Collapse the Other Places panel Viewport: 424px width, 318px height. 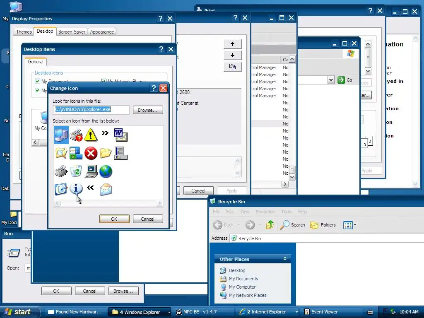point(285,259)
